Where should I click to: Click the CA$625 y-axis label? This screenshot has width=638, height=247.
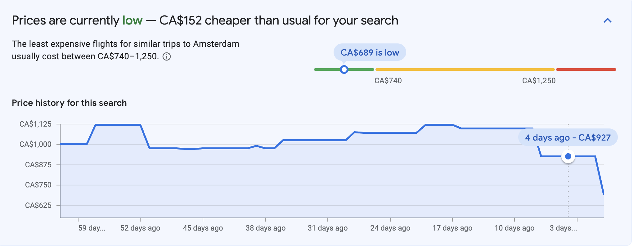pyautogui.click(x=38, y=205)
